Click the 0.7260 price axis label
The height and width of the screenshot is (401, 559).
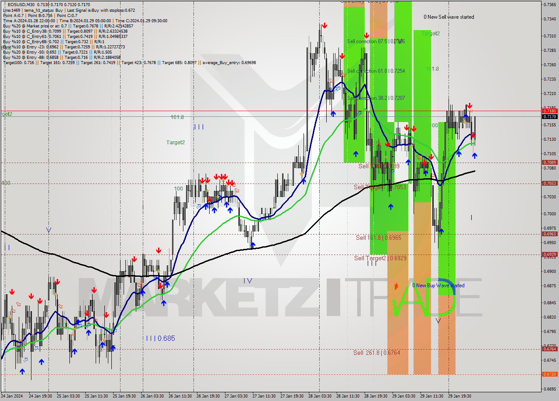549,65
